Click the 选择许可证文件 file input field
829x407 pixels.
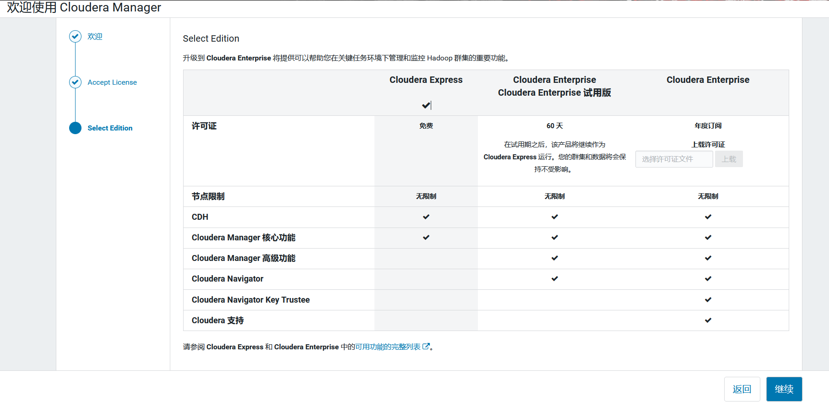tap(674, 159)
